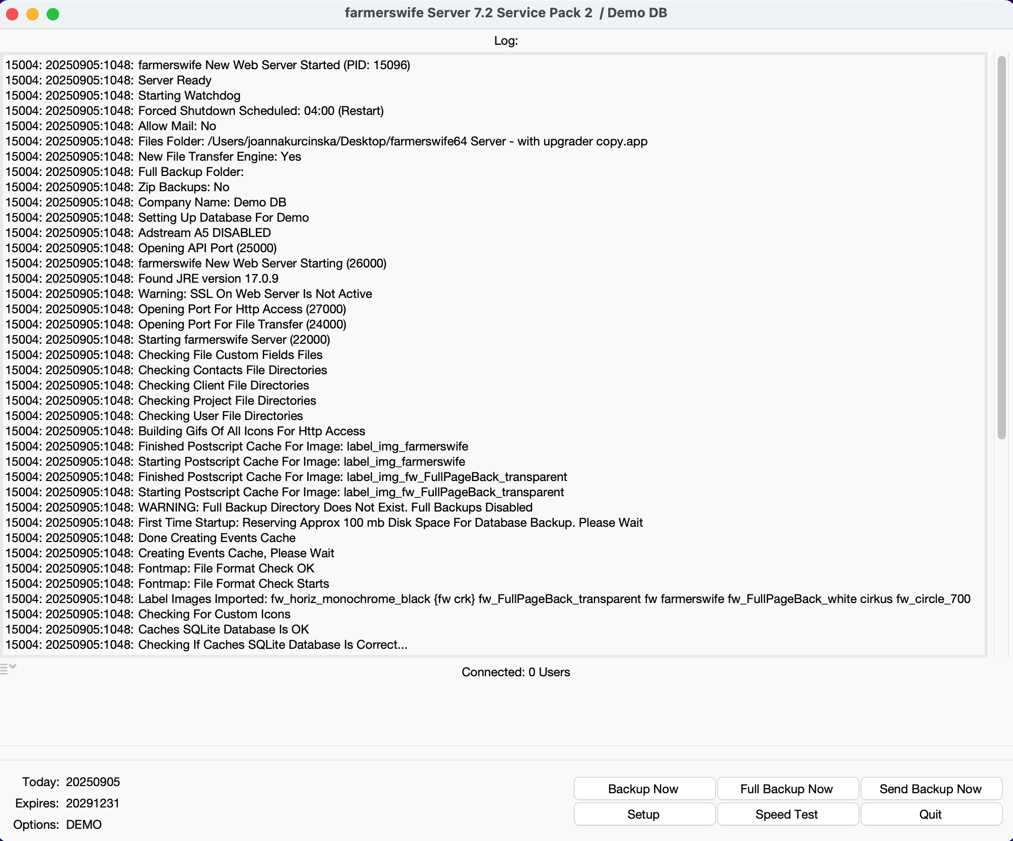Open the list dropdown icon below the log

8,668
